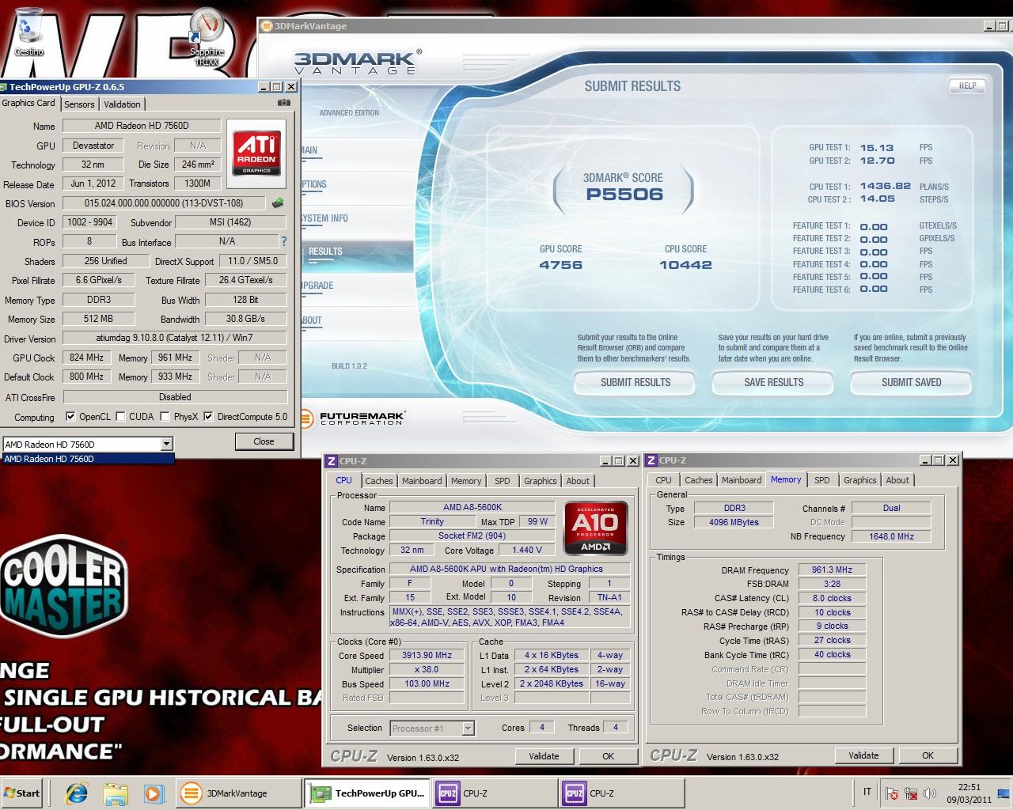Click the GPU-Z title bar app icon
This screenshot has height=810, width=1013.
(x=4, y=87)
